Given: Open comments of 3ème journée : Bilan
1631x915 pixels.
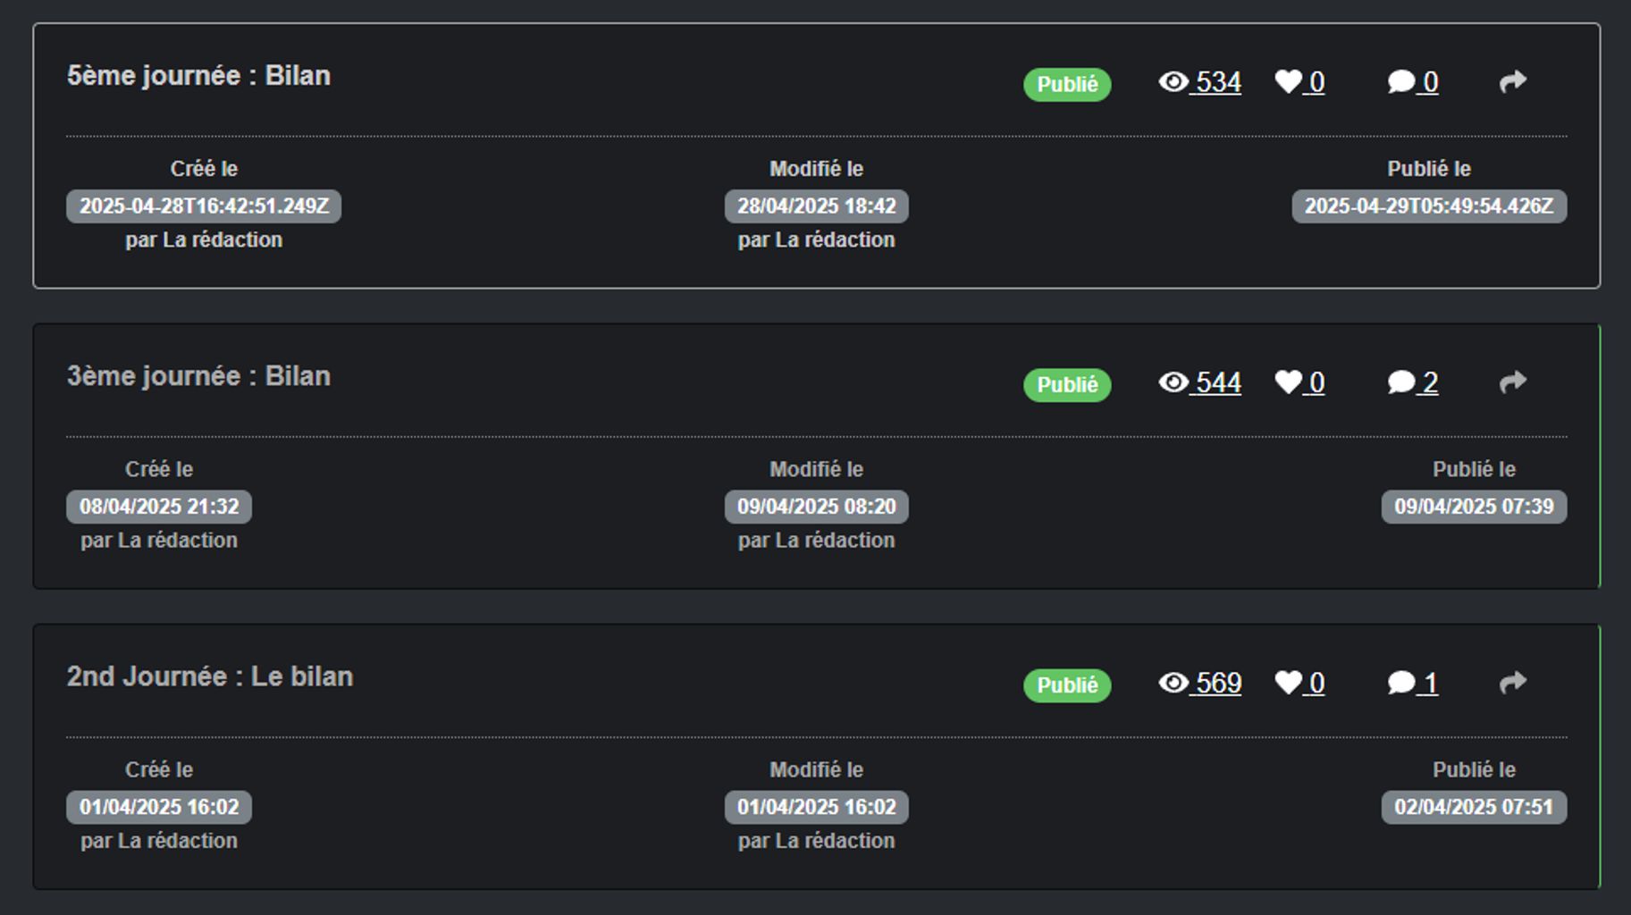Looking at the screenshot, I should 1401,382.
